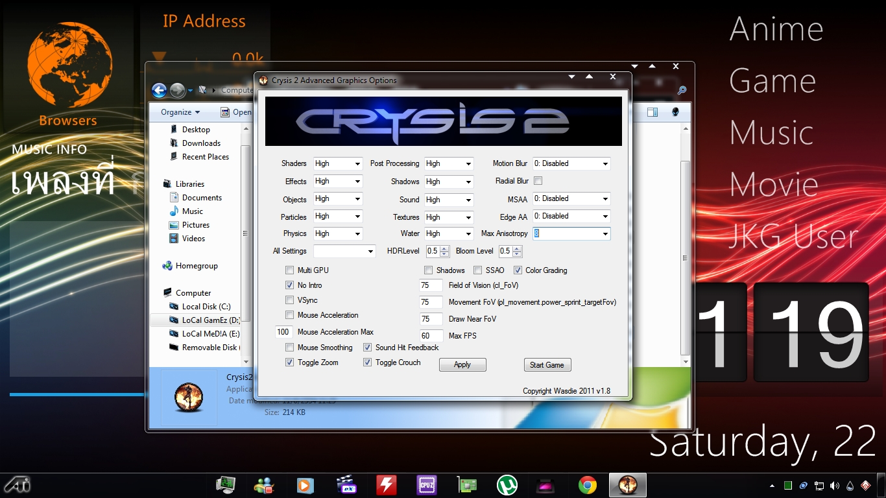Click the network tray icon
The image size is (886, 498).
coord(819,486)
